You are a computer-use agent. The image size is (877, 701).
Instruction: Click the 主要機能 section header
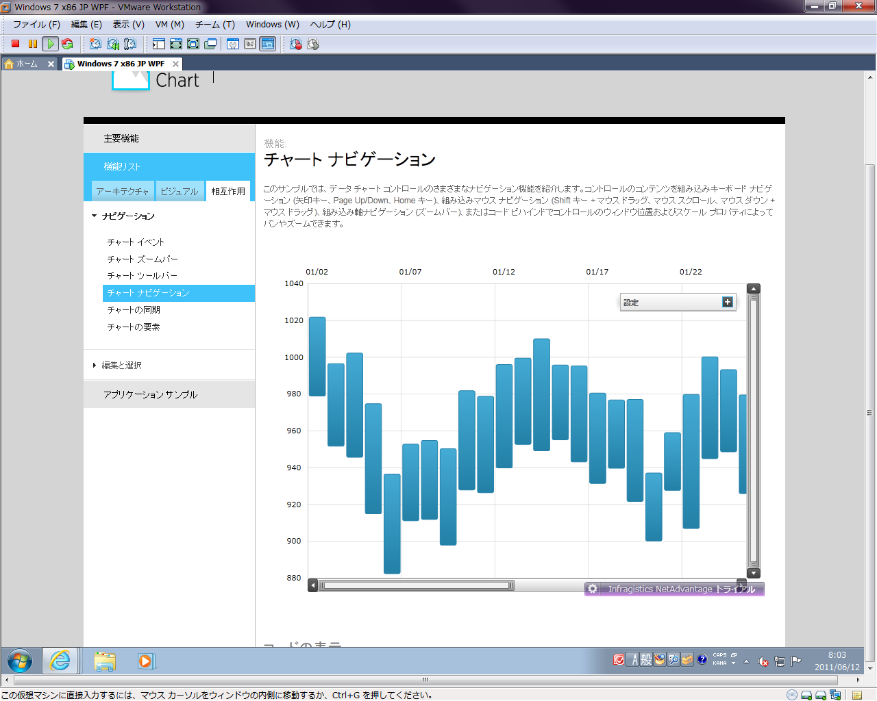pos(169,138)
